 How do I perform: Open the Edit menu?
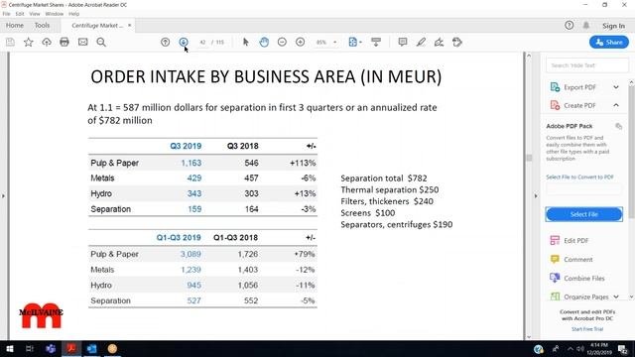pyautogui.click(x=20, y=14)
